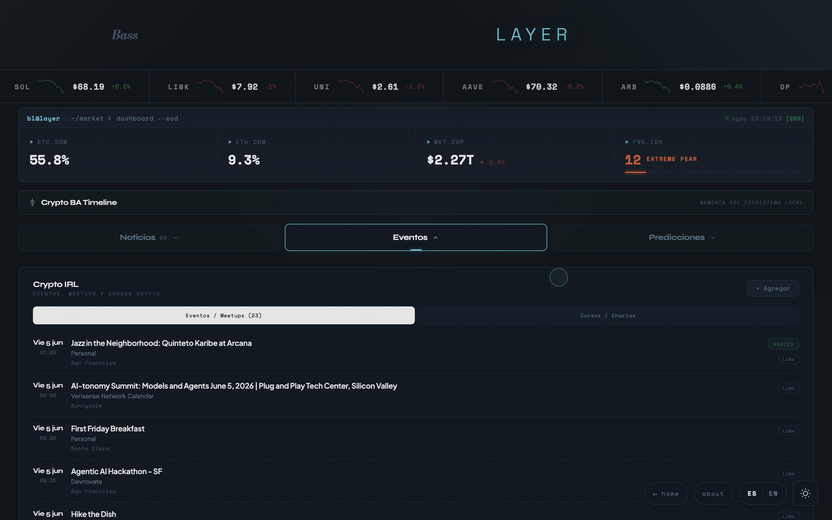Open Jazz in the Neighborhood event

[x=161, y=343]
